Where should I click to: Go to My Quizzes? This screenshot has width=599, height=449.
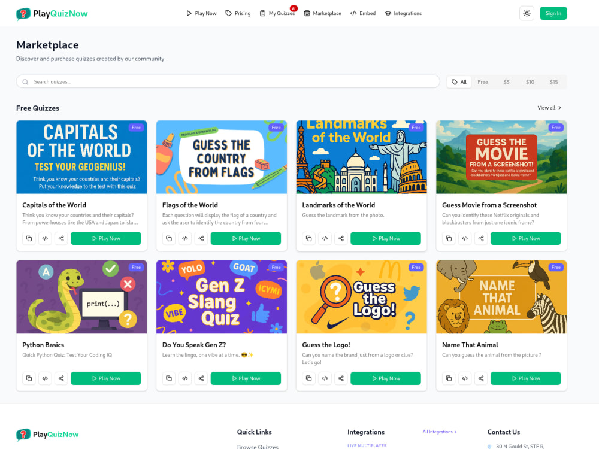[277, 13]
